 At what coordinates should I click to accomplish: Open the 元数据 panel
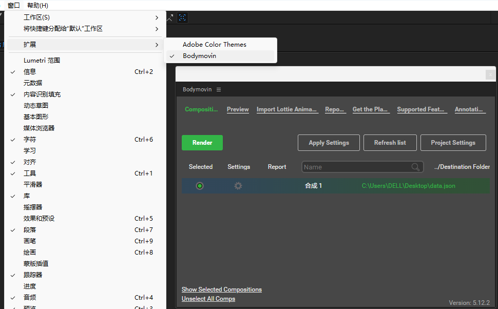click(85, 83)
